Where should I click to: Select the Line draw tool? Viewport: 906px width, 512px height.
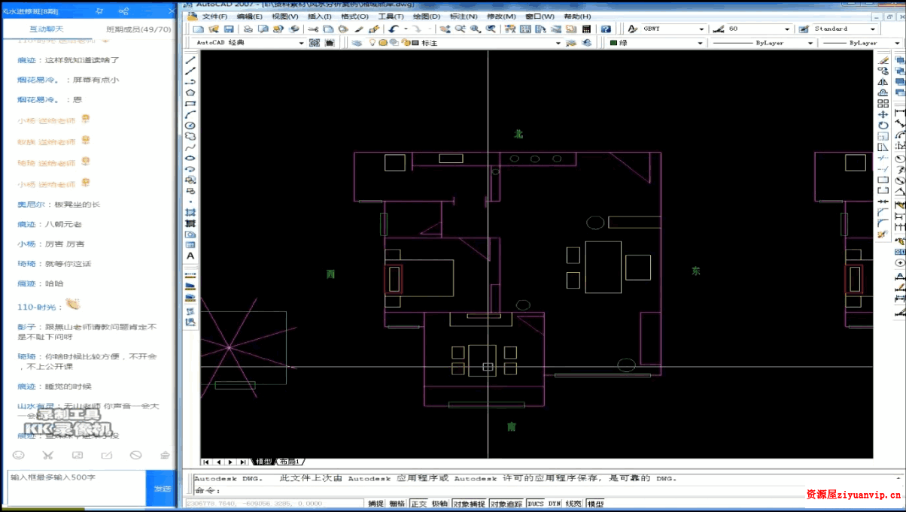click(x=190, y=59)
